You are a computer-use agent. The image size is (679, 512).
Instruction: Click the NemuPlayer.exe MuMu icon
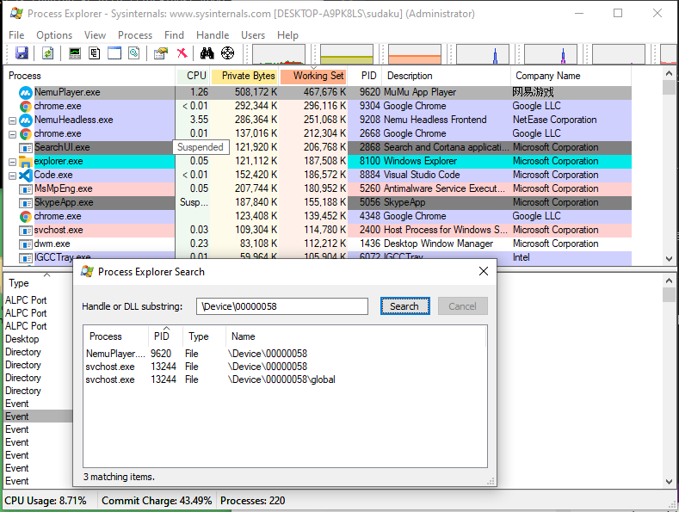coord(26,92)
